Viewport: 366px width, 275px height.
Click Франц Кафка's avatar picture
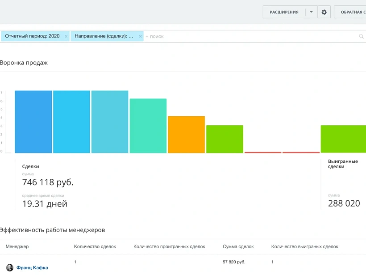10,267
